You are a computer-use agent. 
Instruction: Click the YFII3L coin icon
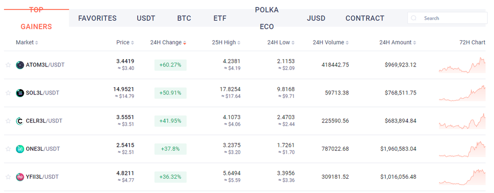pos(20,177)
